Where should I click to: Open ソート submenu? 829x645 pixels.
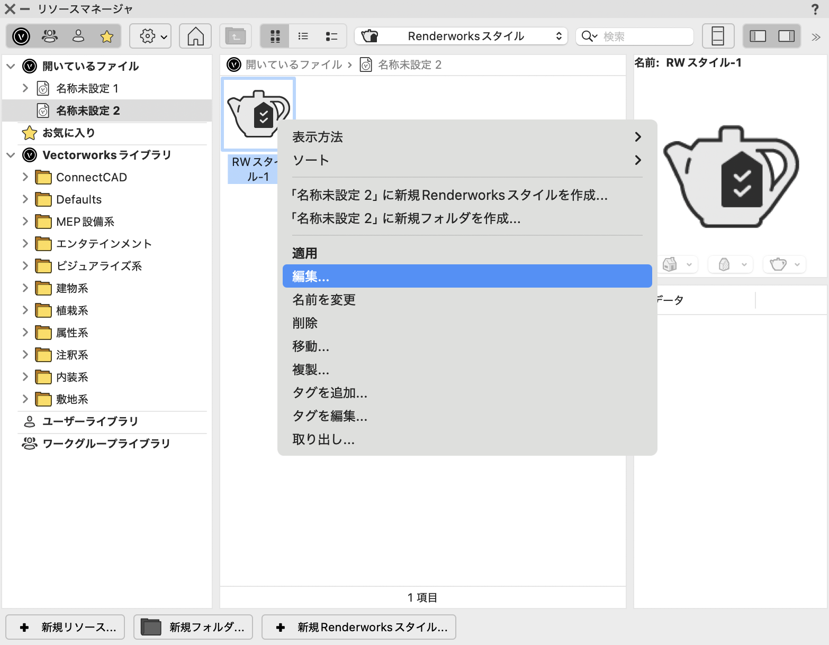467,160
